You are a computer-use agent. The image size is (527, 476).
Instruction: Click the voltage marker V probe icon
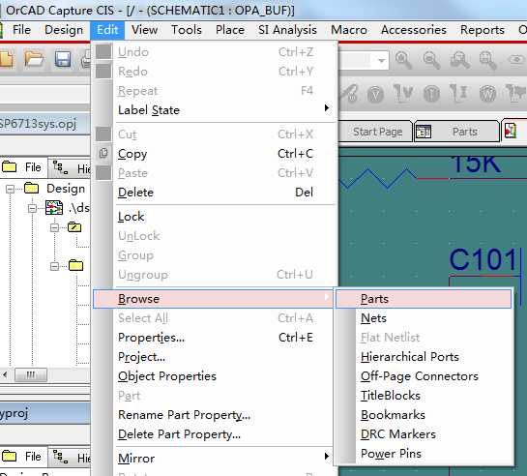375,94
